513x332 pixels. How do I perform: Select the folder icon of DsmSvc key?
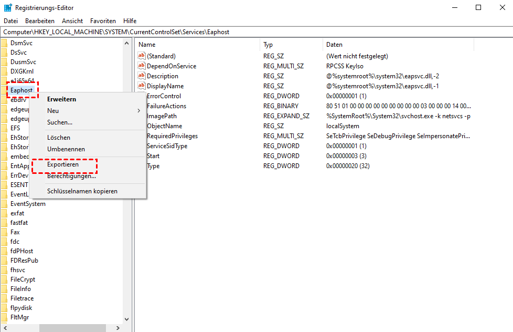pyautogui.click(x=4, y=43)
